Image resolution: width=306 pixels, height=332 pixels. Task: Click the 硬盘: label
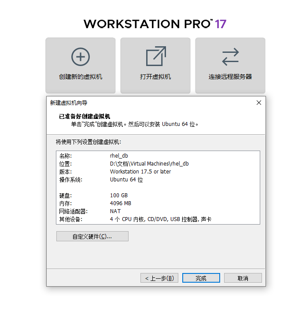click(66, 196)
